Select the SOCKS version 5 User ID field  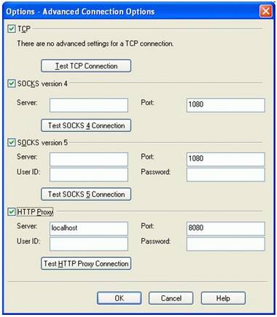89,174
